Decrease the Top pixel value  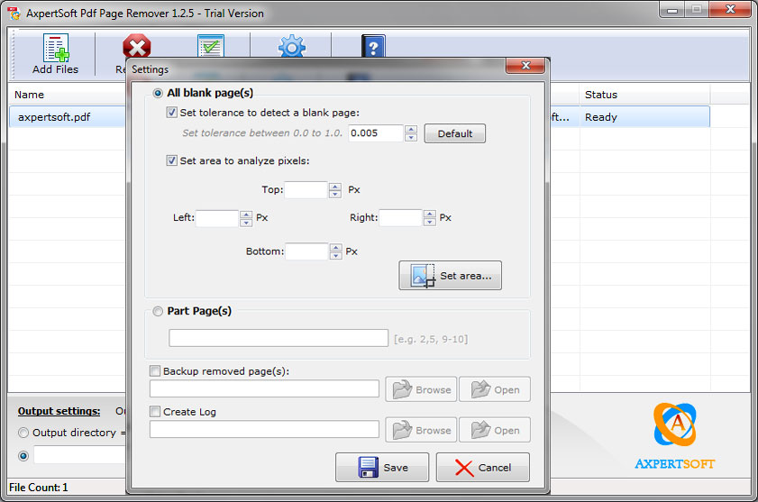point(335,194)
